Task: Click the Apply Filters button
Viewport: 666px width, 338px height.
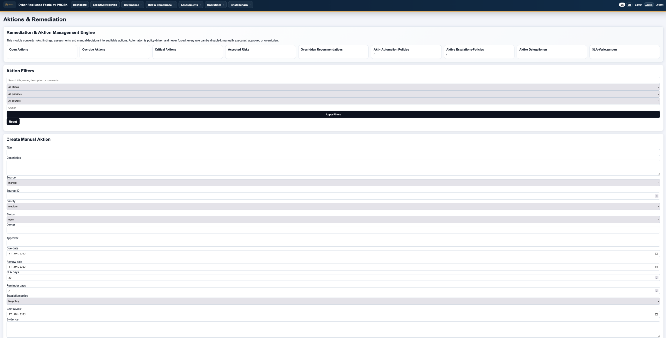Action: (x=333, y=114)
